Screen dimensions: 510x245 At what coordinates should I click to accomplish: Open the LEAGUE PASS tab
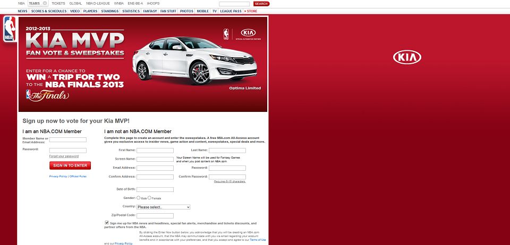click(x=231, y=11)
